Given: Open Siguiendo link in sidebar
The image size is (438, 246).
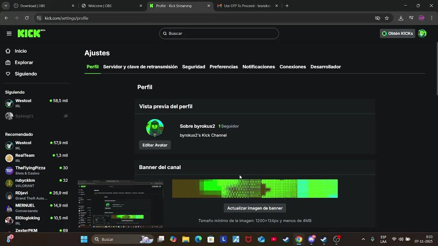Looking at the screenshot, I should click(x=26, y=74).
